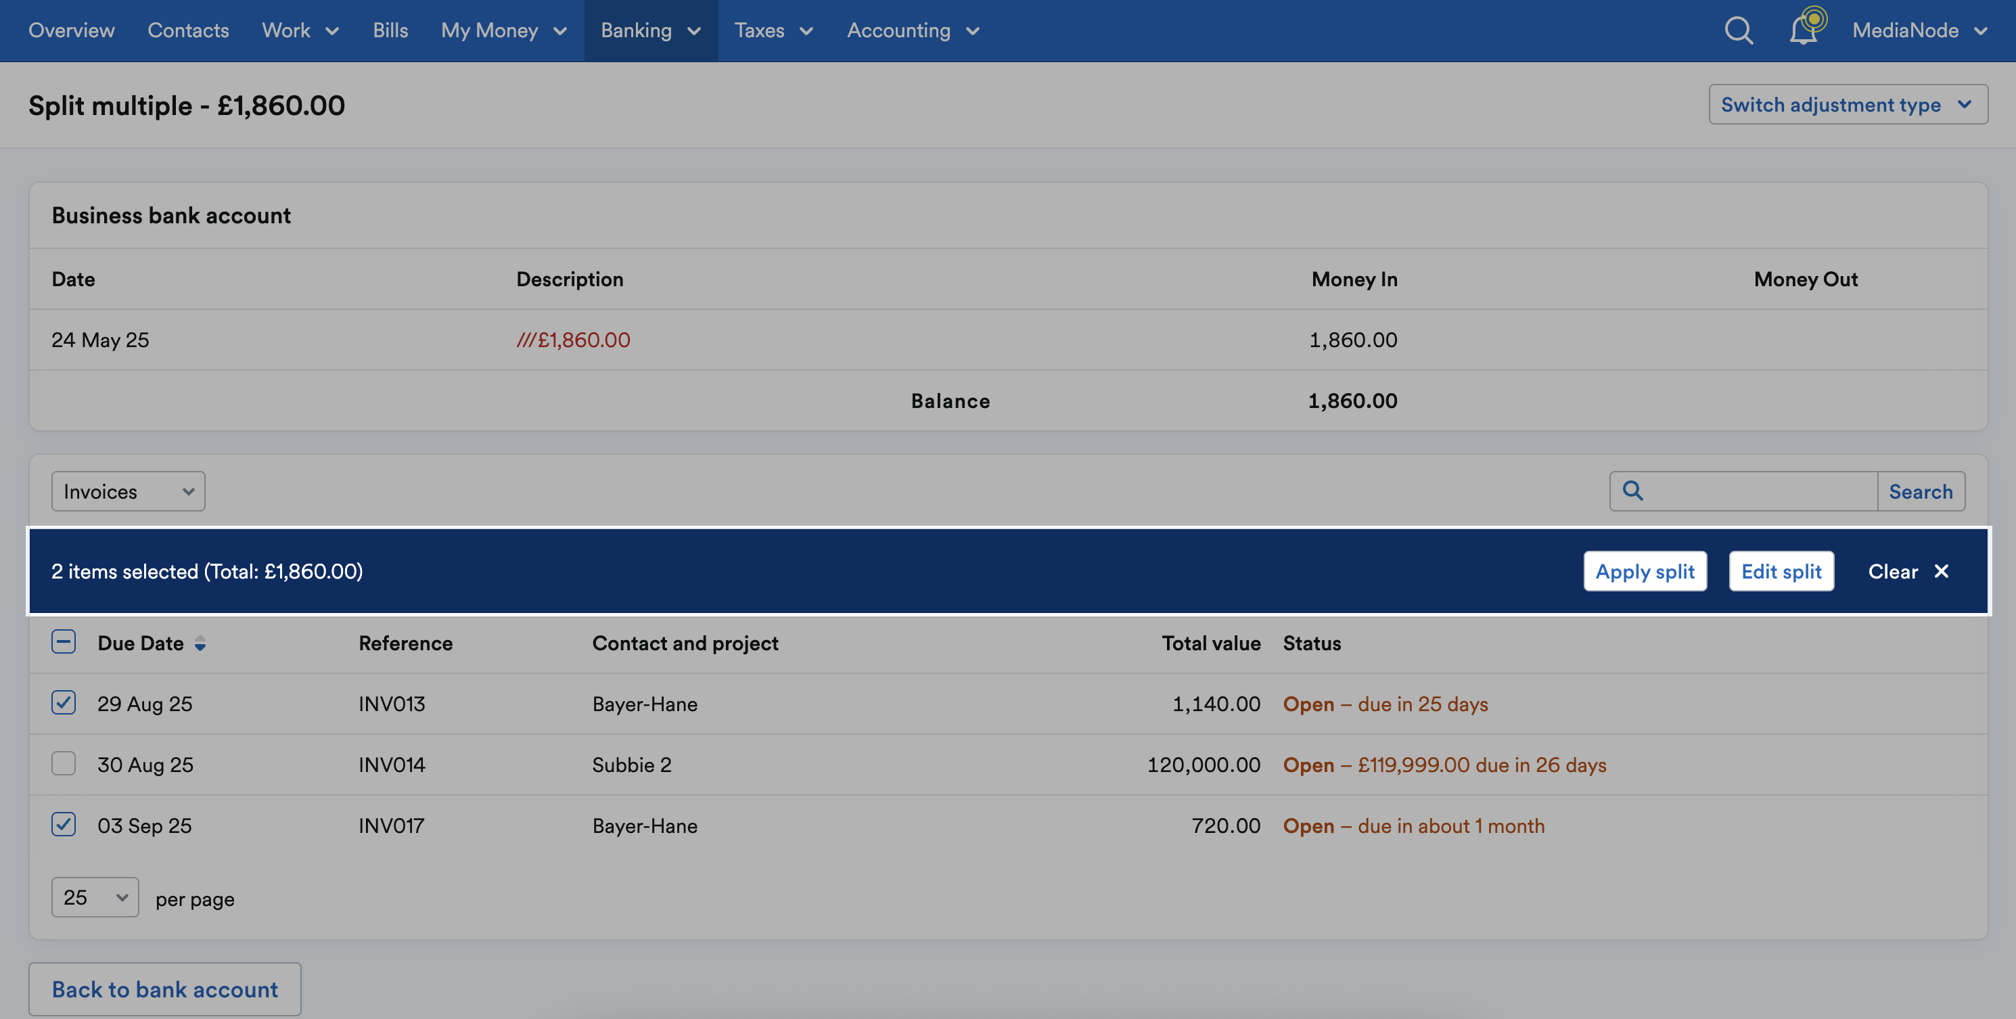Click the X icon next to Clear
2016x1019 pixels.
pyautogui.click(x=1942, y=571)
